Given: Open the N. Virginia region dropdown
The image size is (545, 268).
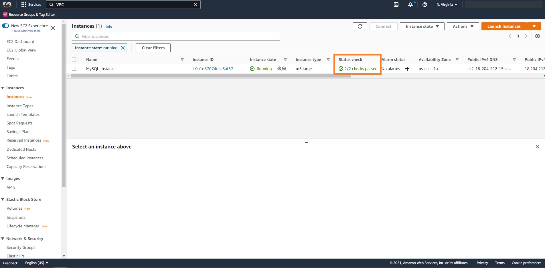Looking at the screenshot, I should pyautogui.click(x=447, y=5).
